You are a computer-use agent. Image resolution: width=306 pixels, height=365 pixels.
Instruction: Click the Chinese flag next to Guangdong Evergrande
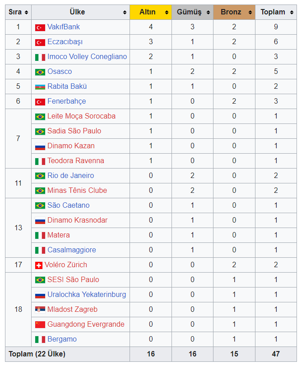coord(40,325)
